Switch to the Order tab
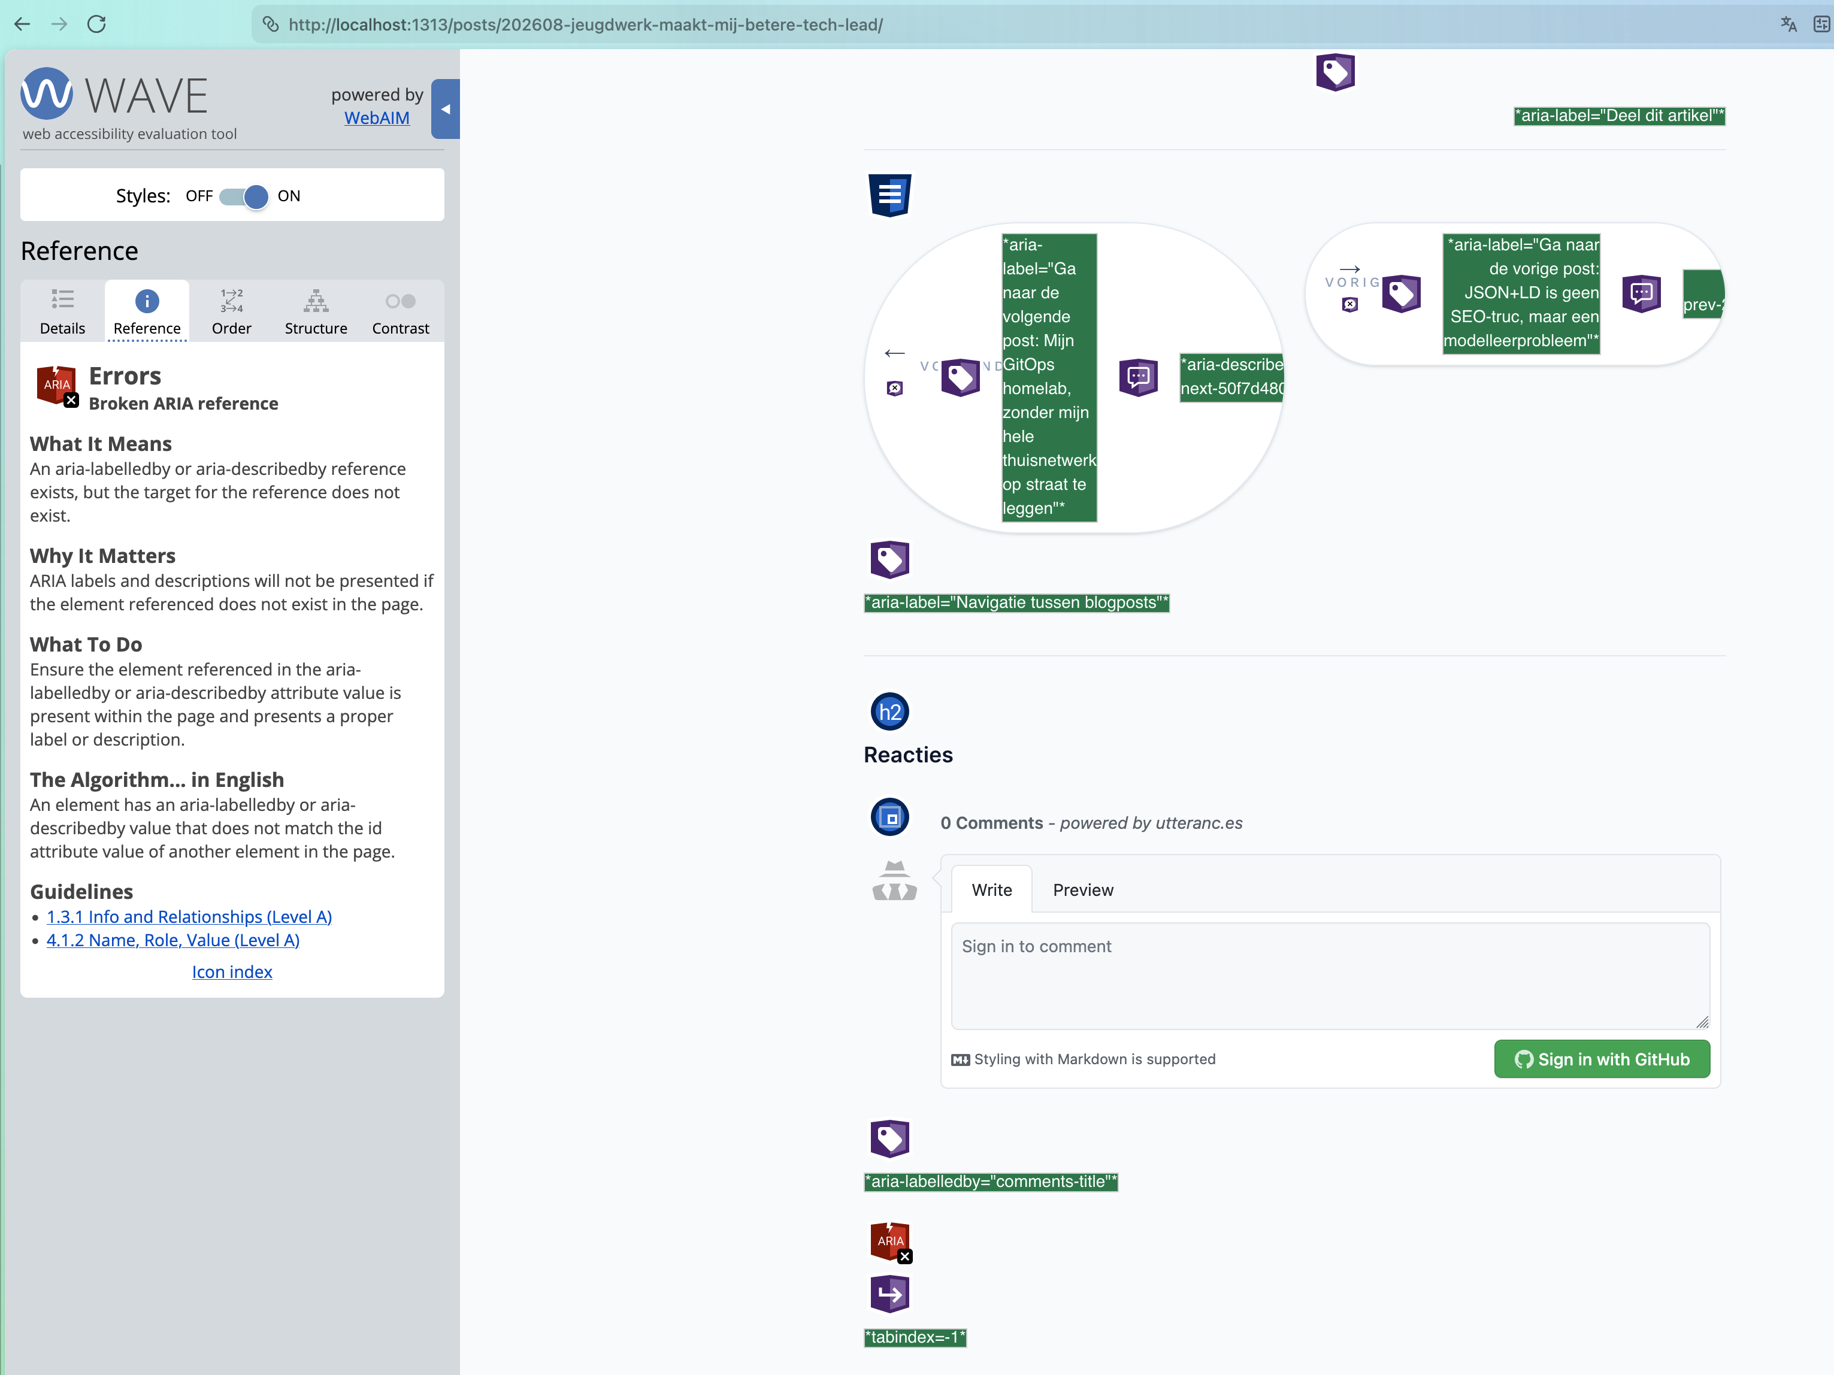This screenshot has height=1375, width=1834. (231, 311)
